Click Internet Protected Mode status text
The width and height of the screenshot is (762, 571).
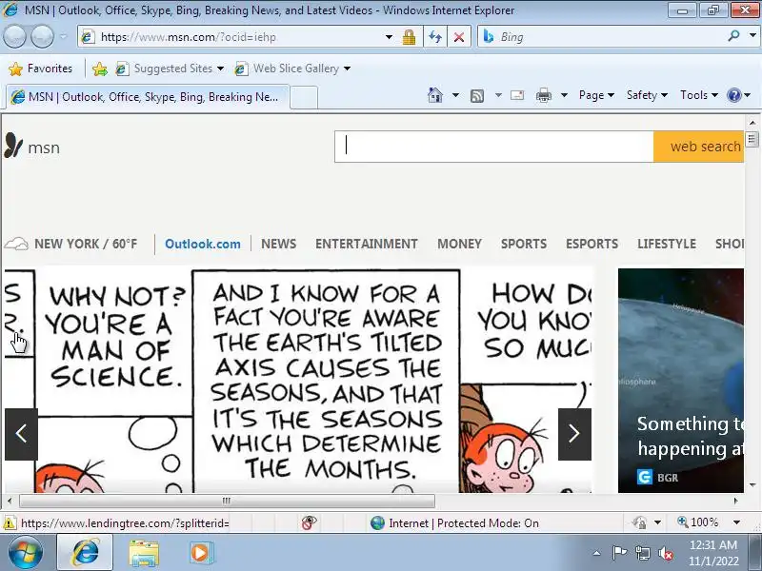(464, 522)
